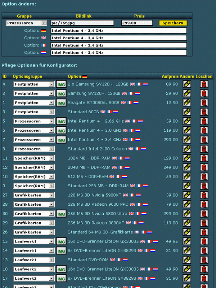Viewport: 216px width, 288px height.
Task: Delete Standard 64 MB 3D-Grafikkarte option
Action: click(204, 232)
